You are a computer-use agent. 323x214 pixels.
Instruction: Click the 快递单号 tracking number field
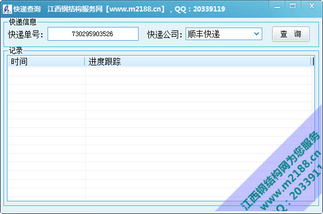pos(93,34)
